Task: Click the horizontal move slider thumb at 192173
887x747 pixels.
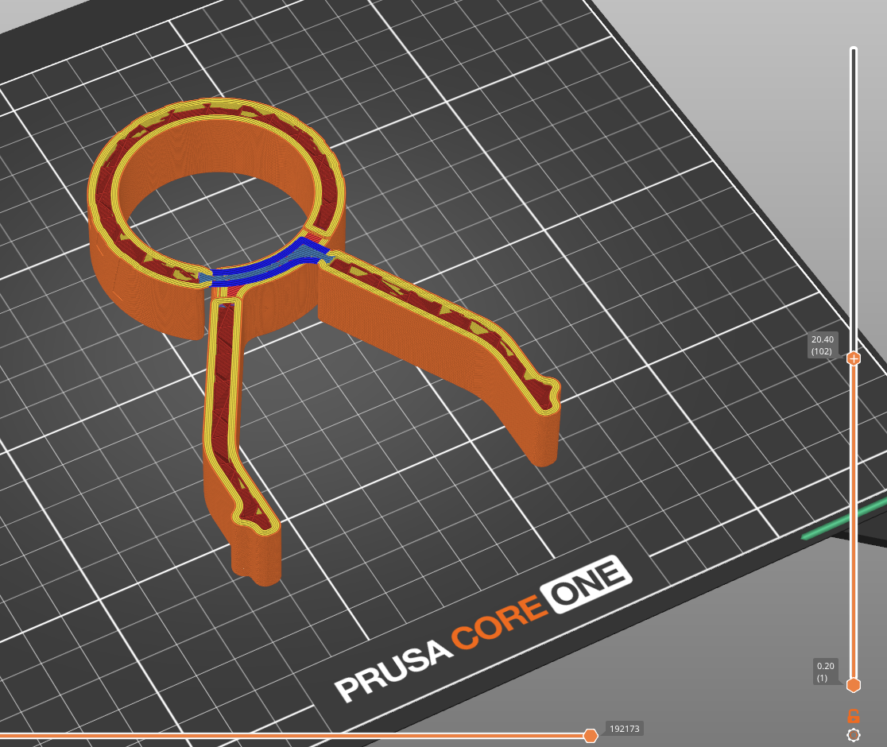Action: 590,735
